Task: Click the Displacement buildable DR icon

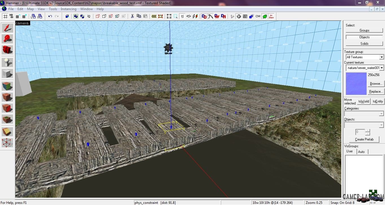Action: [x=223, y=16]
